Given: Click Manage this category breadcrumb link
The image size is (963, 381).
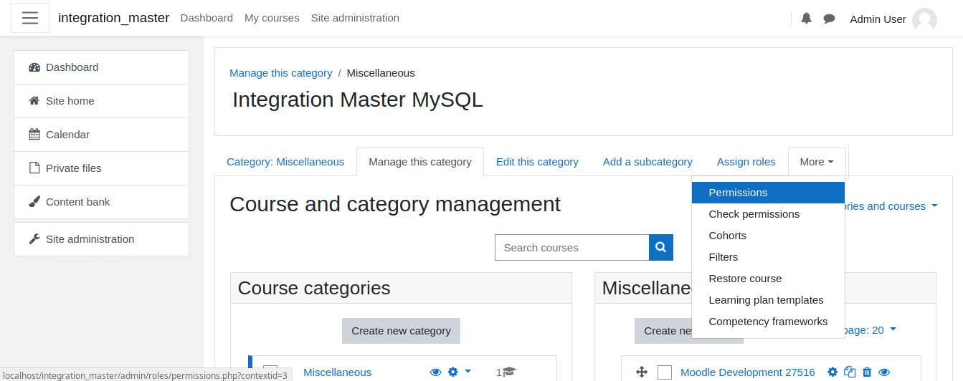Looking at the screenshot, I should point(281,73).
